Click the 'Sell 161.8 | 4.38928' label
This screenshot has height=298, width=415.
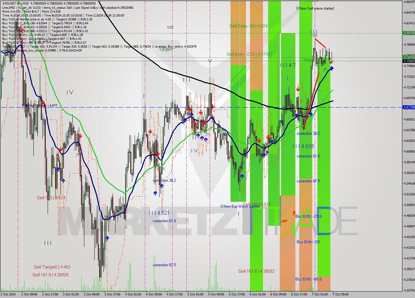point(50,275)
